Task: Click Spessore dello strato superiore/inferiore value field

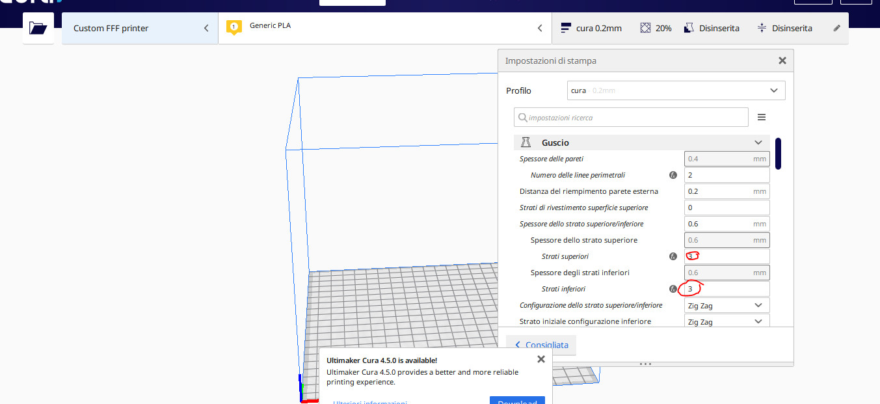Action: pos(727,224)
